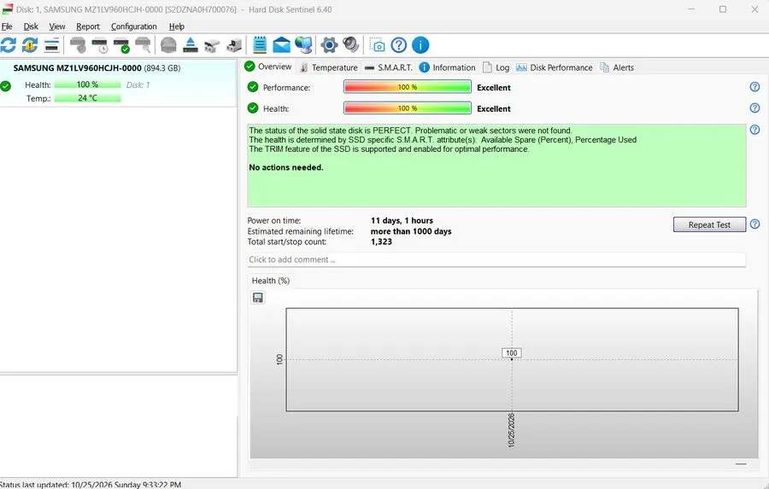Viewport: 769px width, 489px height.
Task: Click the Performance 100 % gradient bar
Action: [x=408, y=87]
